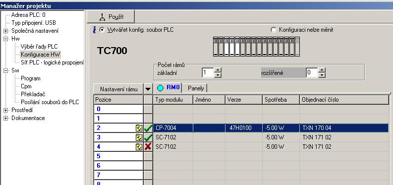This screenshot has width=393, height=185.
Task: Collapse the Hw tree node
Action: coord(5,39)
